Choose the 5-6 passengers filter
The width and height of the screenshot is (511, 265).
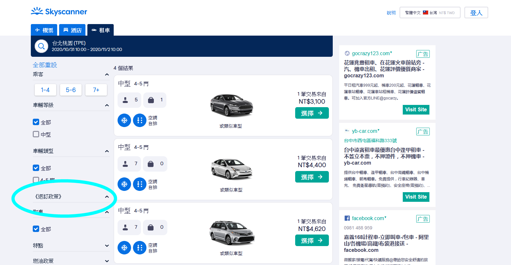click(x=71, y=90)
